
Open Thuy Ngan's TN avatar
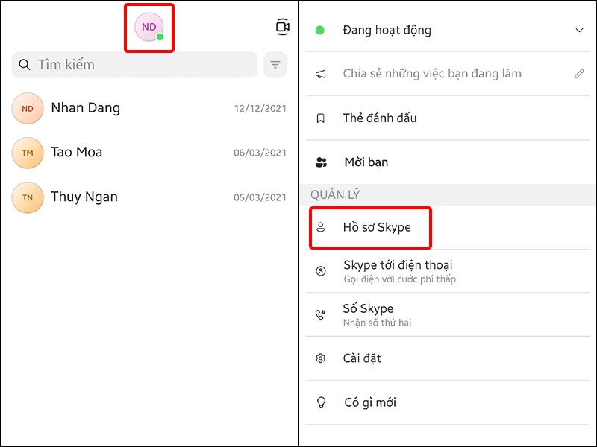pos(28,197)
